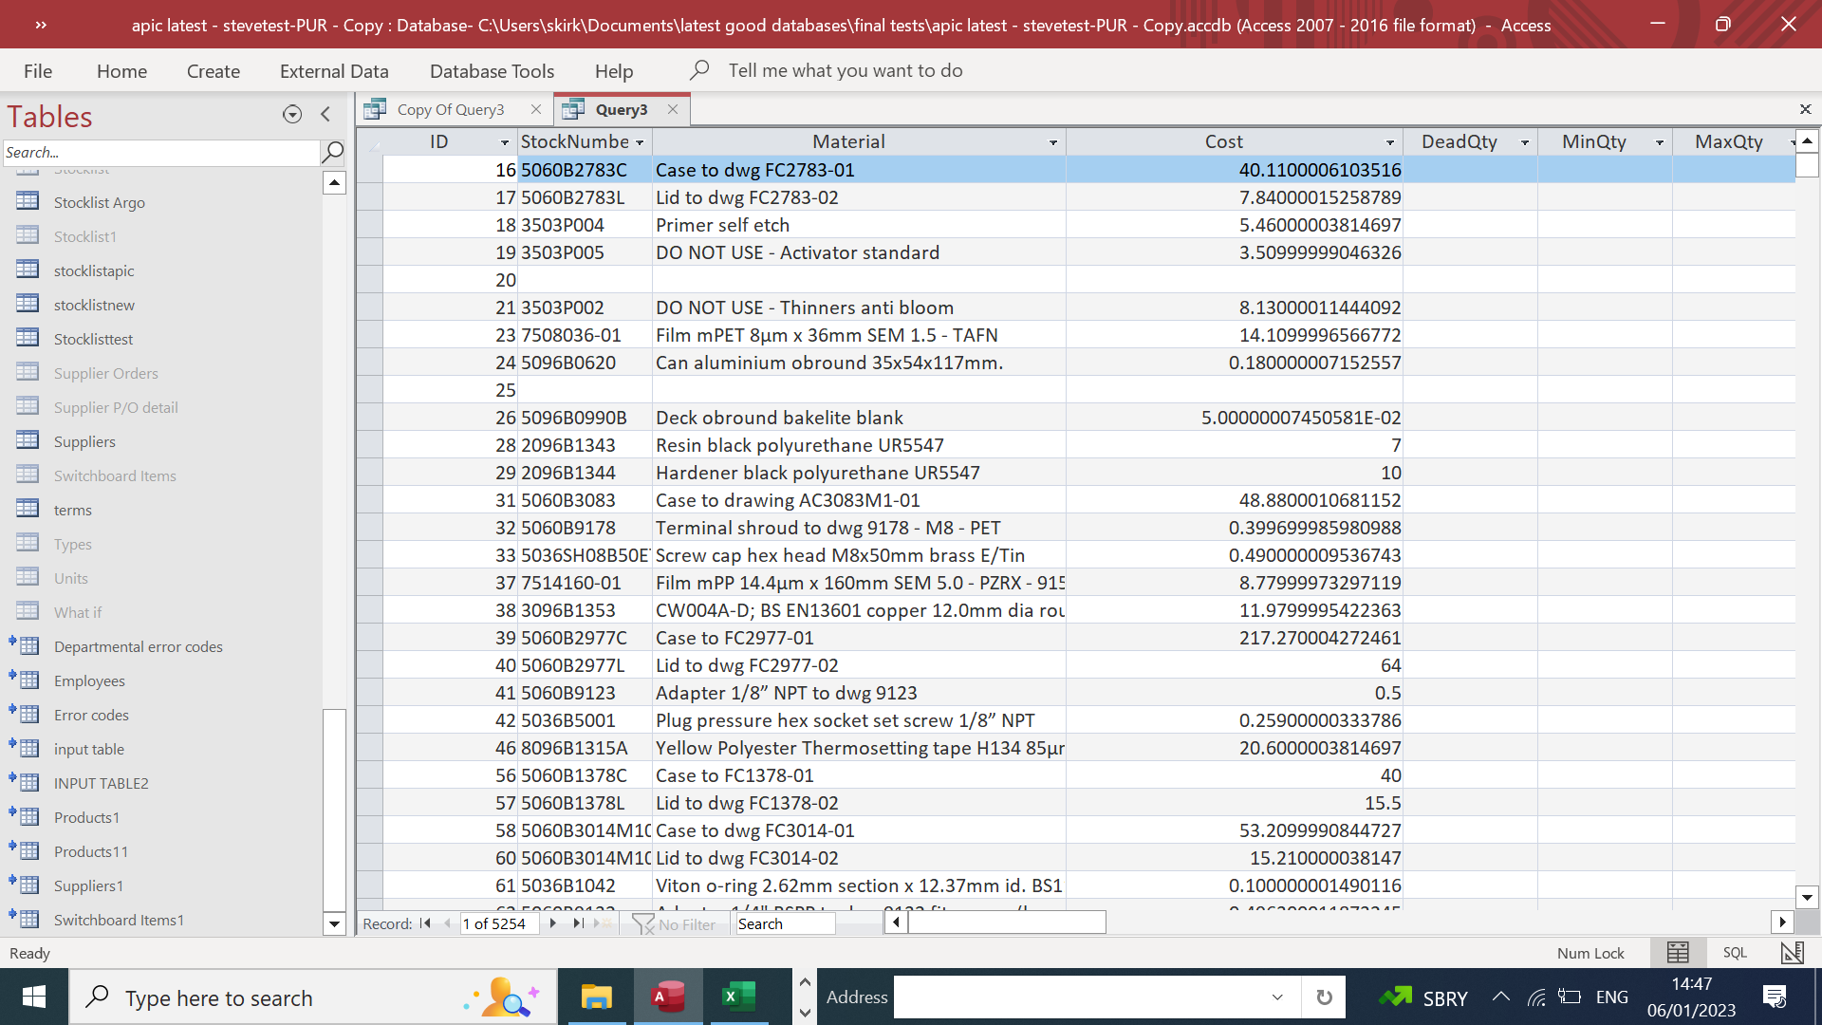Go to next record button
The height and width of the screenshot is (1025, 1822).
pyautogui.click(x=552, y=923)
